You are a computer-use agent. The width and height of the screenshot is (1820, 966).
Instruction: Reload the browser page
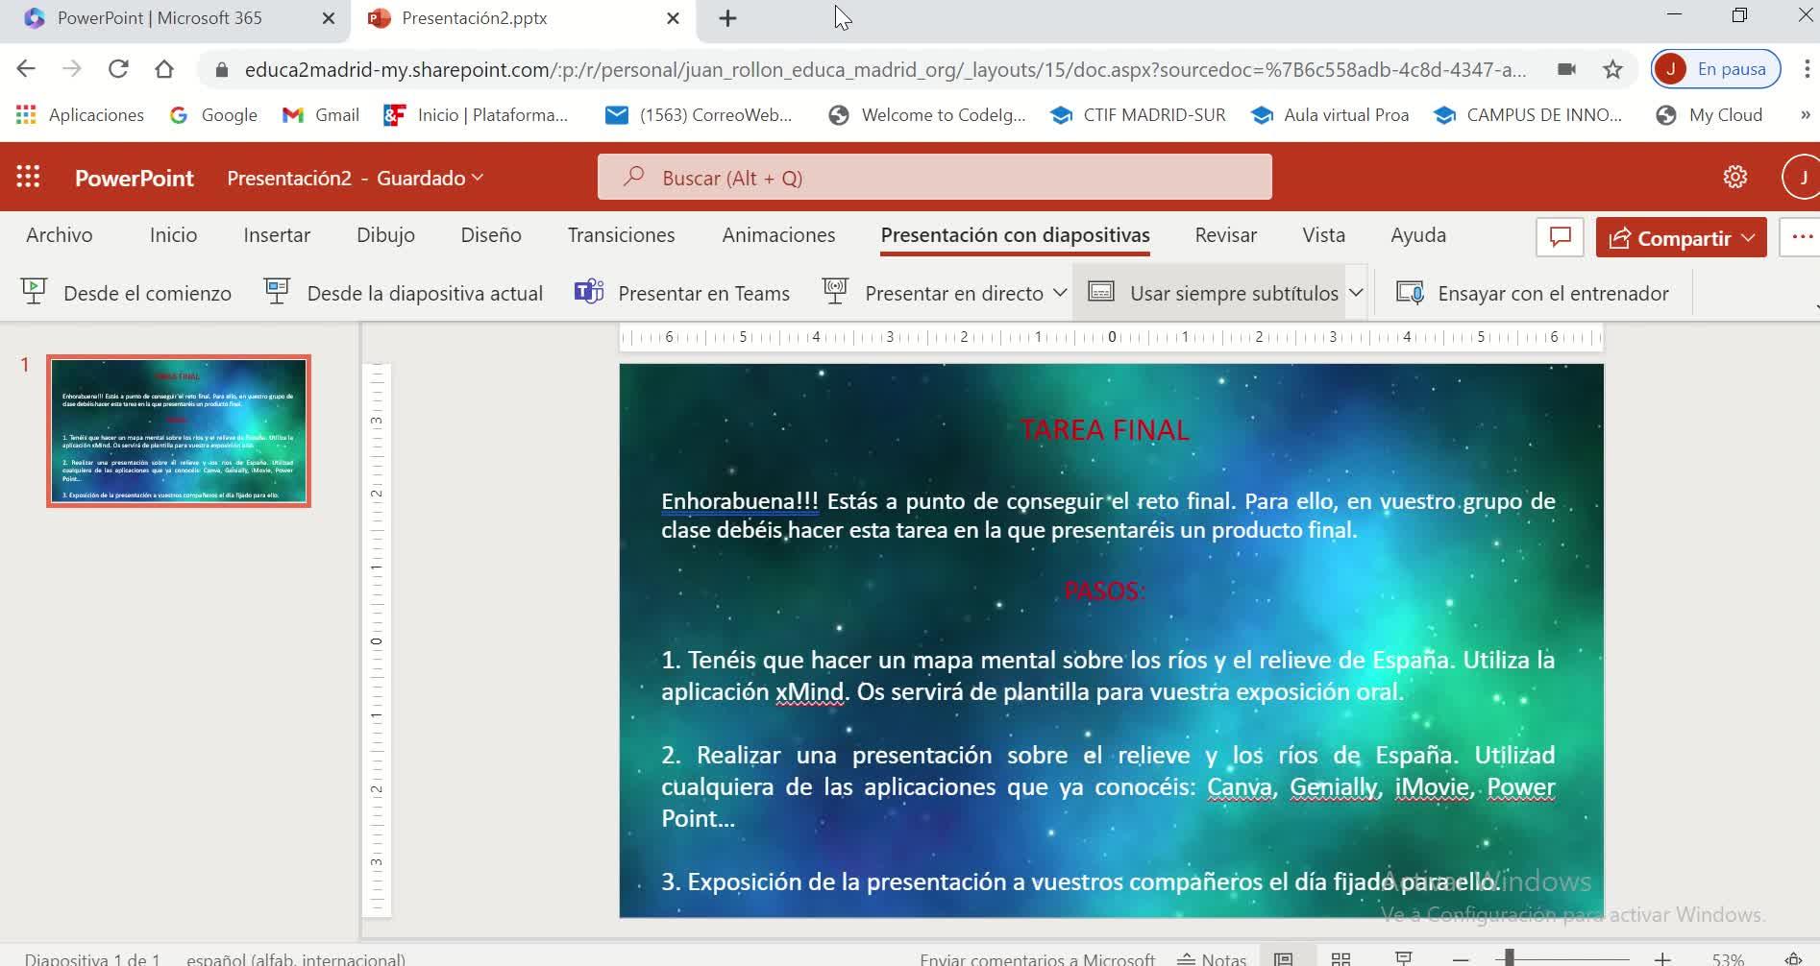(x=118, y=69)
